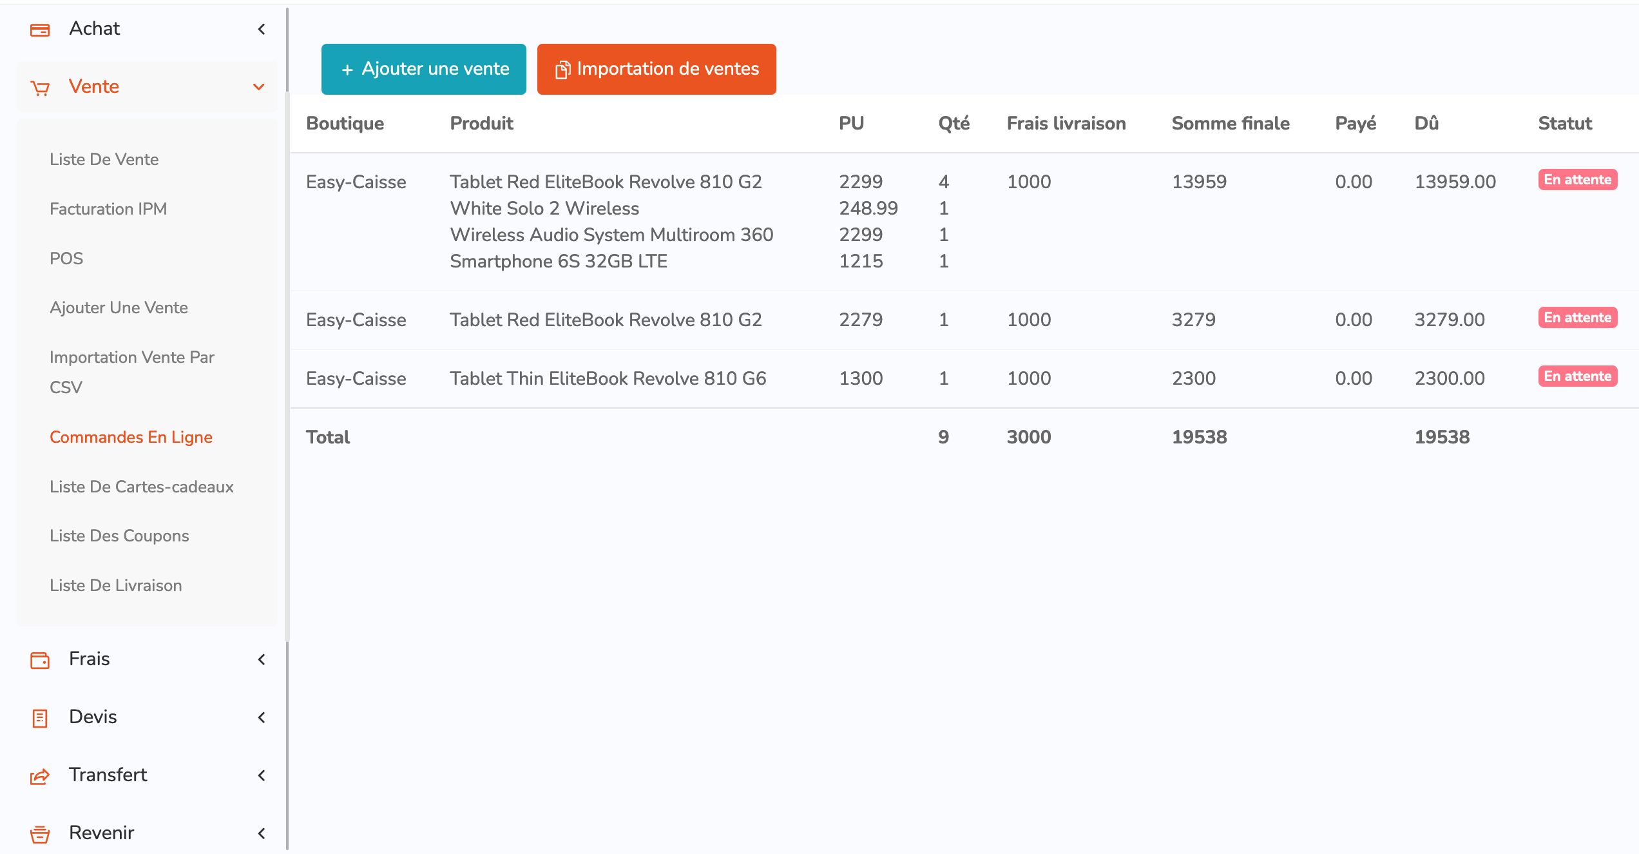Click the copy icon on Importation de ventes
1639x854 pixels.
click(562, 70)
